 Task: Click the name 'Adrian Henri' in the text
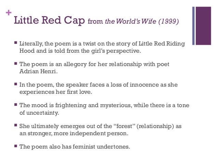point(38,71)
